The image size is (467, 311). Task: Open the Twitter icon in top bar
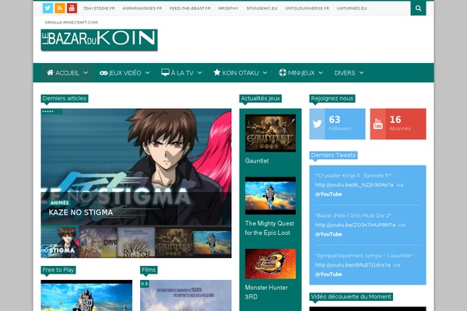coord(47,8)
